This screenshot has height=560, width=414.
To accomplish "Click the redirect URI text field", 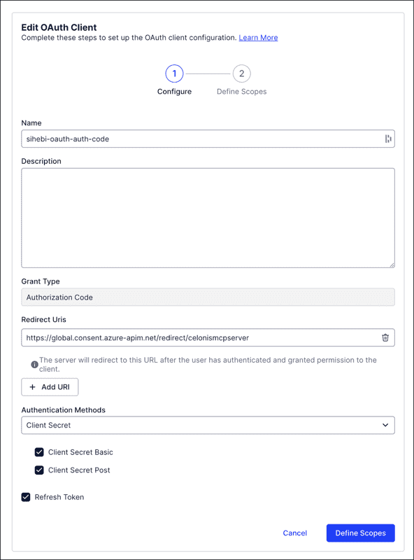I will click(196, 337).
